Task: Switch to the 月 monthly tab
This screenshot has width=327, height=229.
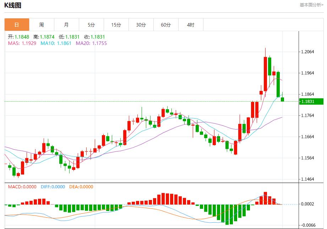Action: (x=66, y=25)
